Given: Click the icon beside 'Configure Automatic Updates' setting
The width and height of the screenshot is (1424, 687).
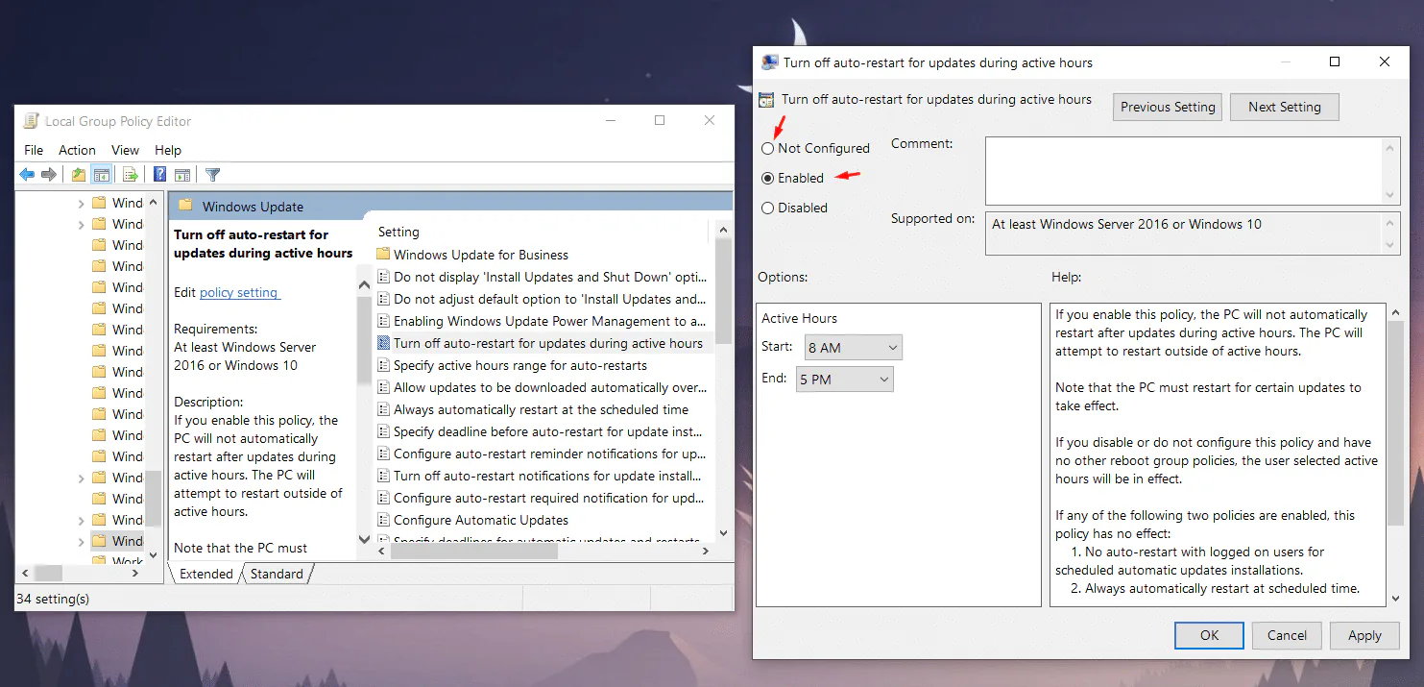Looking at the screenshot, I should tap(383, 520).
